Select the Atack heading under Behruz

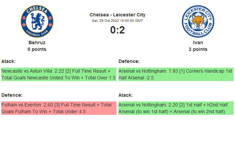click(8, 61)
